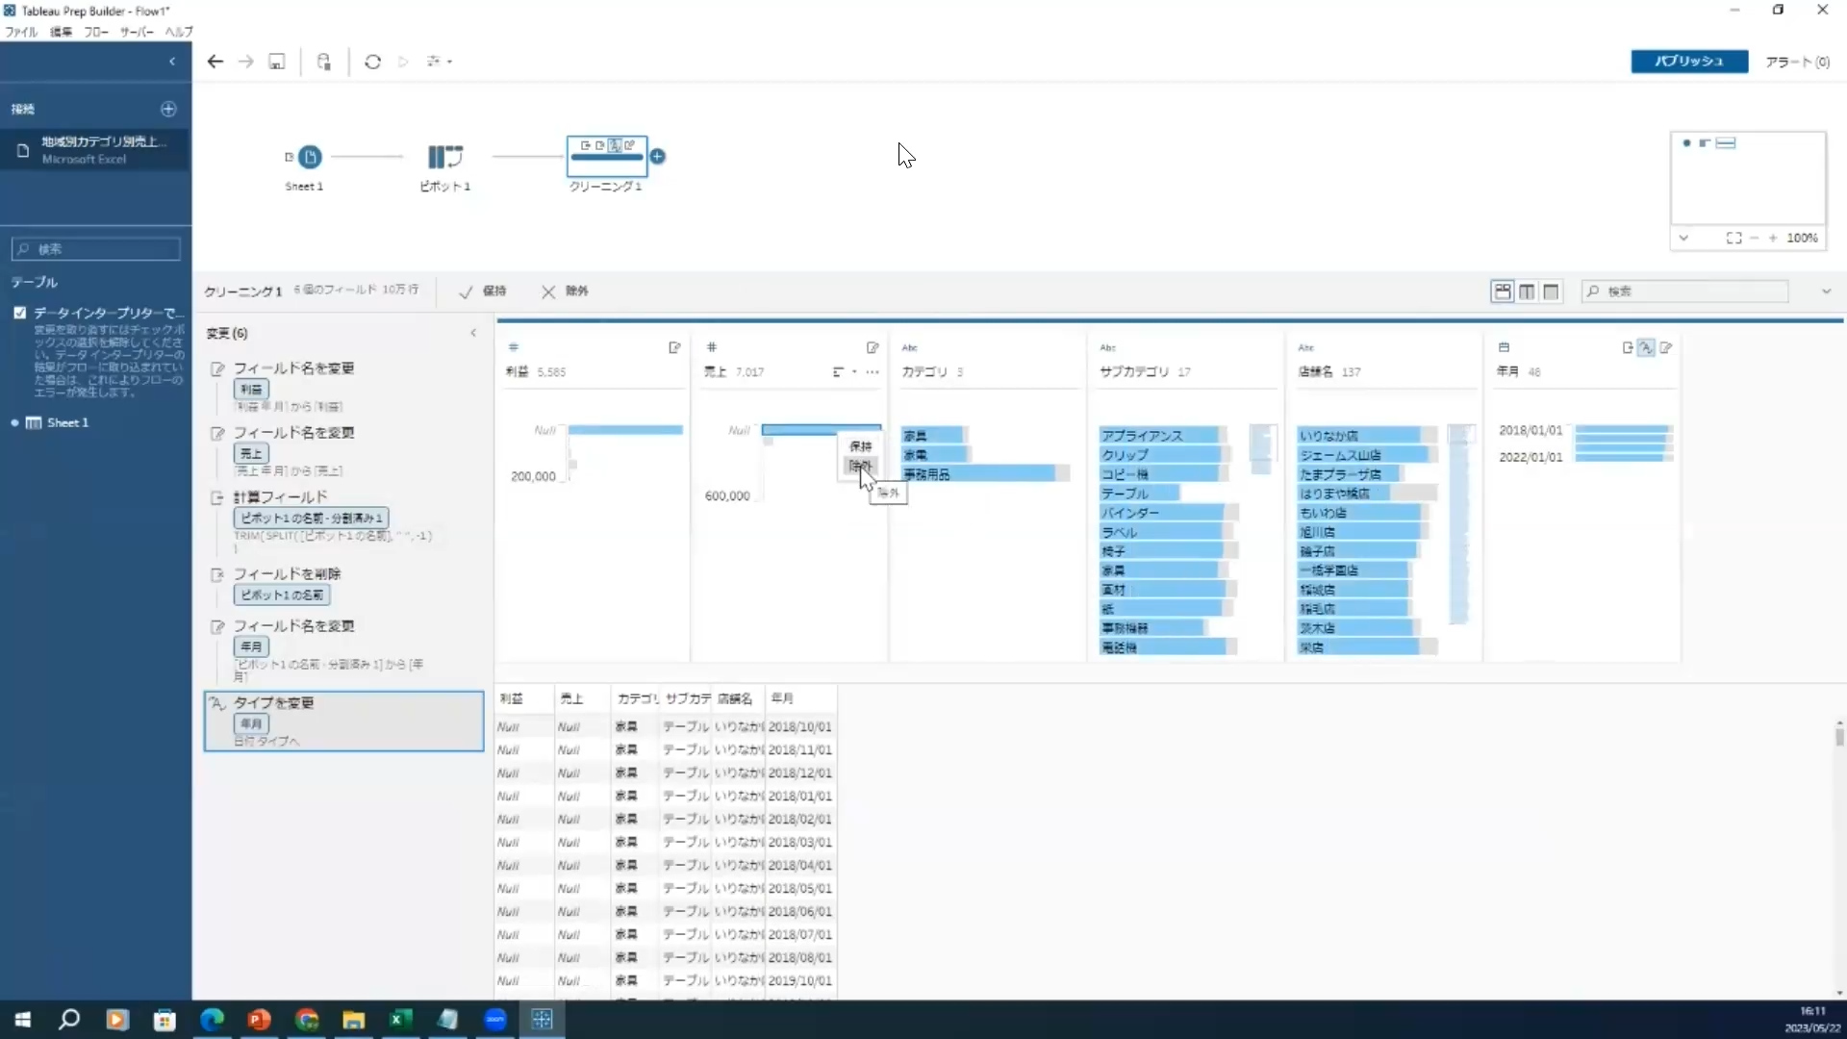Choose 保持 in the context menu
Screen dimensions: 1847x1039
pos(861,446)
